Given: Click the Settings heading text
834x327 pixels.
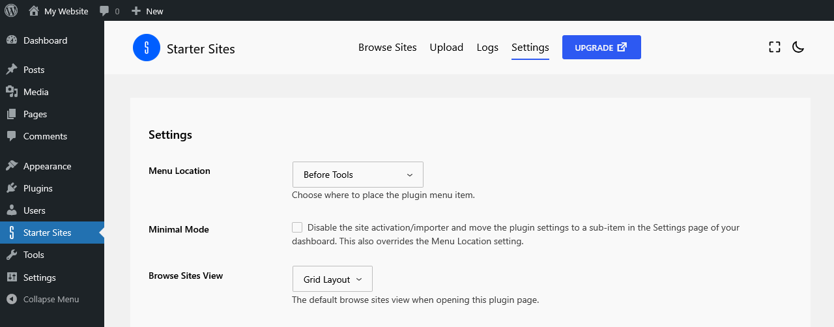Looking at the screenshot, I should 170,135.
